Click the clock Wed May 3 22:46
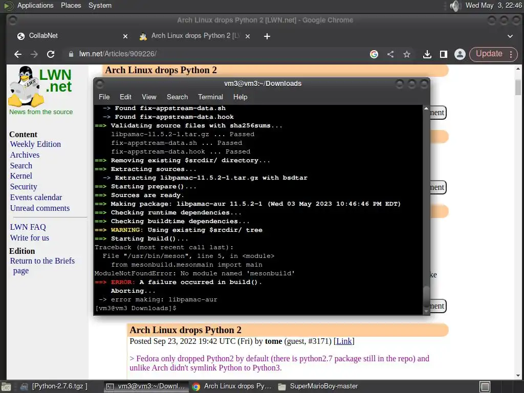The image size is (524, 393). 494,6
